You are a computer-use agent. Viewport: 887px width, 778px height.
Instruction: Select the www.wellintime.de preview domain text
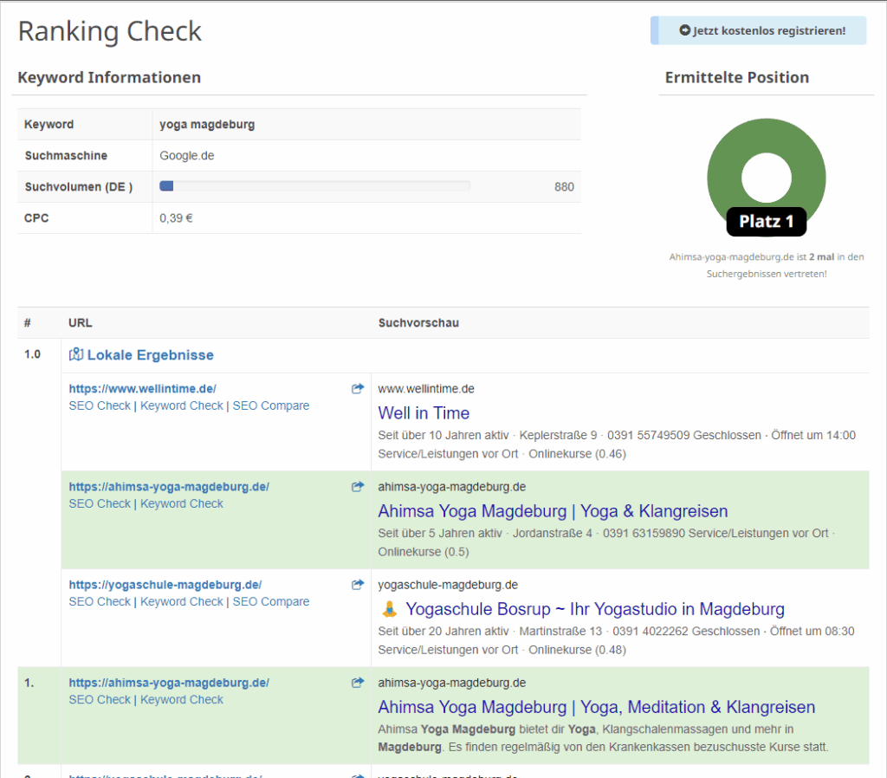pos(426,389)
